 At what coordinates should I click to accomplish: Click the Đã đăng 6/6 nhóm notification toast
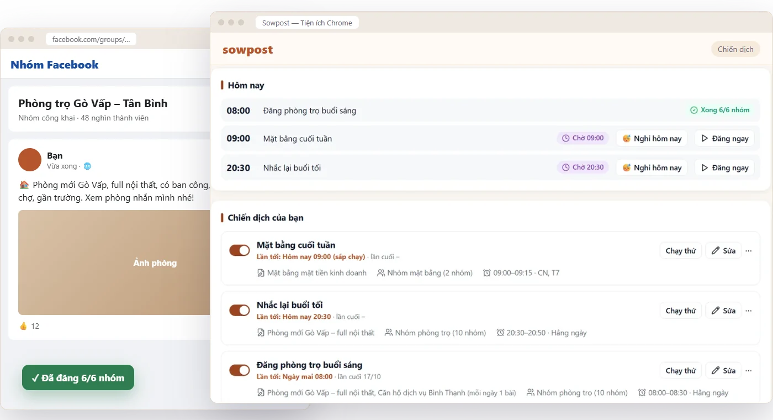(x=78, y=378)
